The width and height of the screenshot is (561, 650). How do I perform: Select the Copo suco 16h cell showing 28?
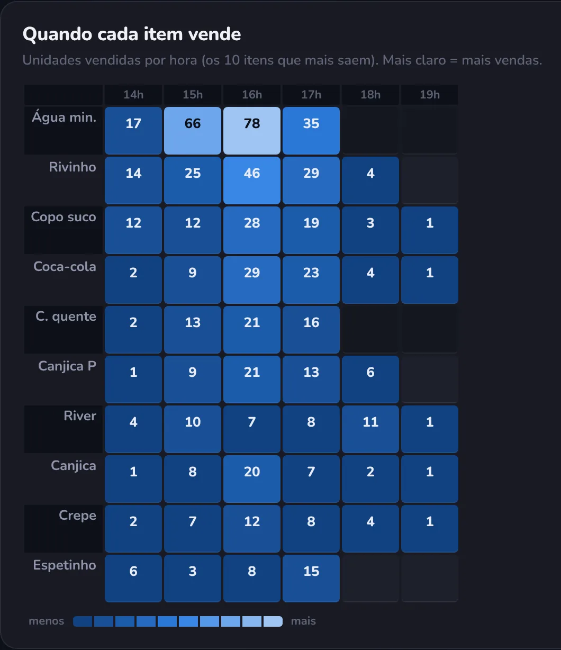point(252,230)
